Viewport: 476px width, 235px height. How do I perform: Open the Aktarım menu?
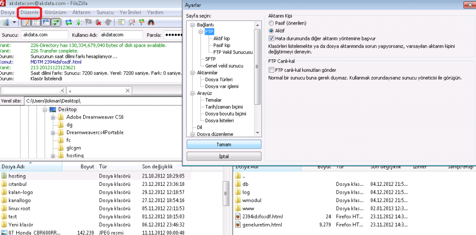pyautogui.click(x=81, y=13)
